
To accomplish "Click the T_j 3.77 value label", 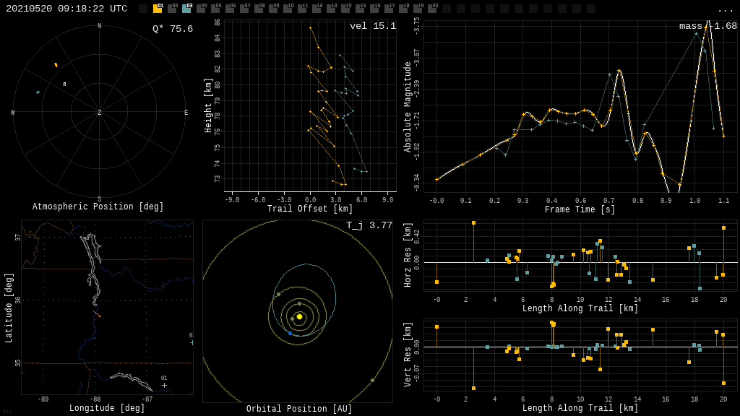I will [369, 226].
